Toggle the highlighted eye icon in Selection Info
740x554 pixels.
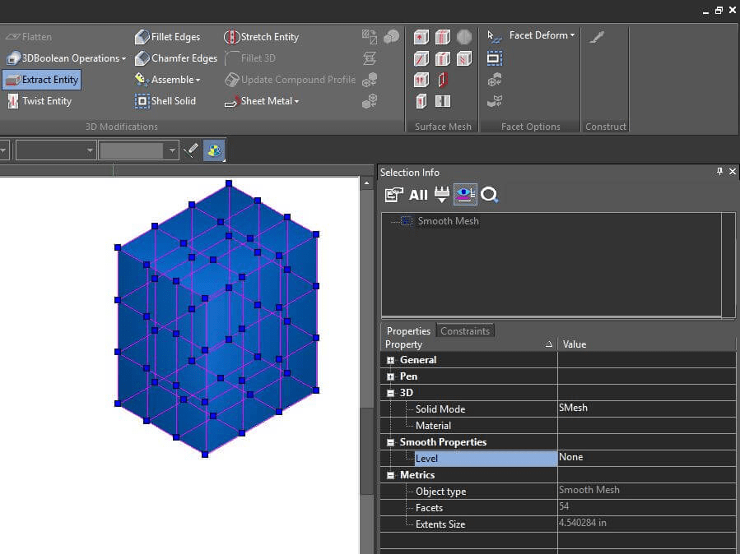coord(465,195)
